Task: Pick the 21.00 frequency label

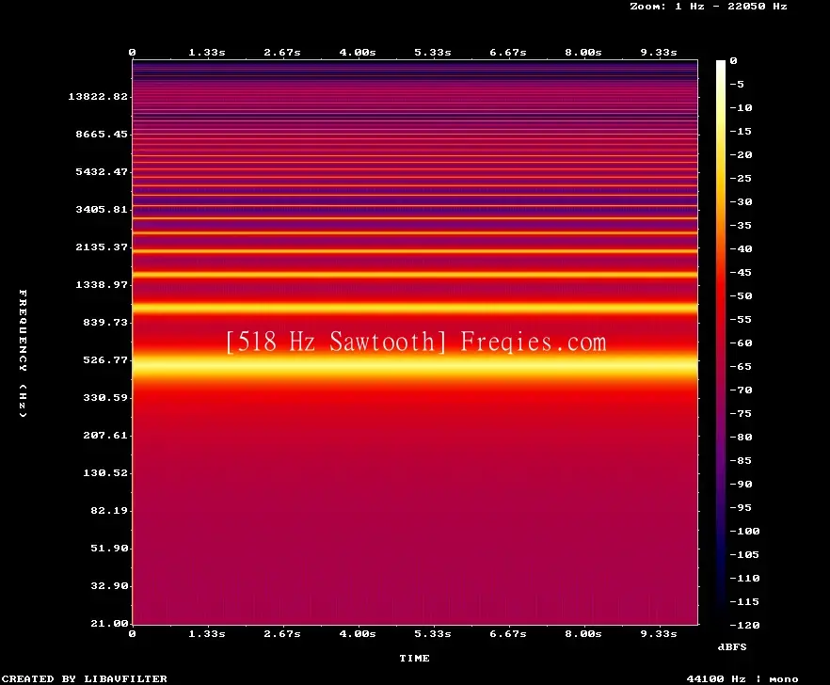Action: tap(109, 623)
